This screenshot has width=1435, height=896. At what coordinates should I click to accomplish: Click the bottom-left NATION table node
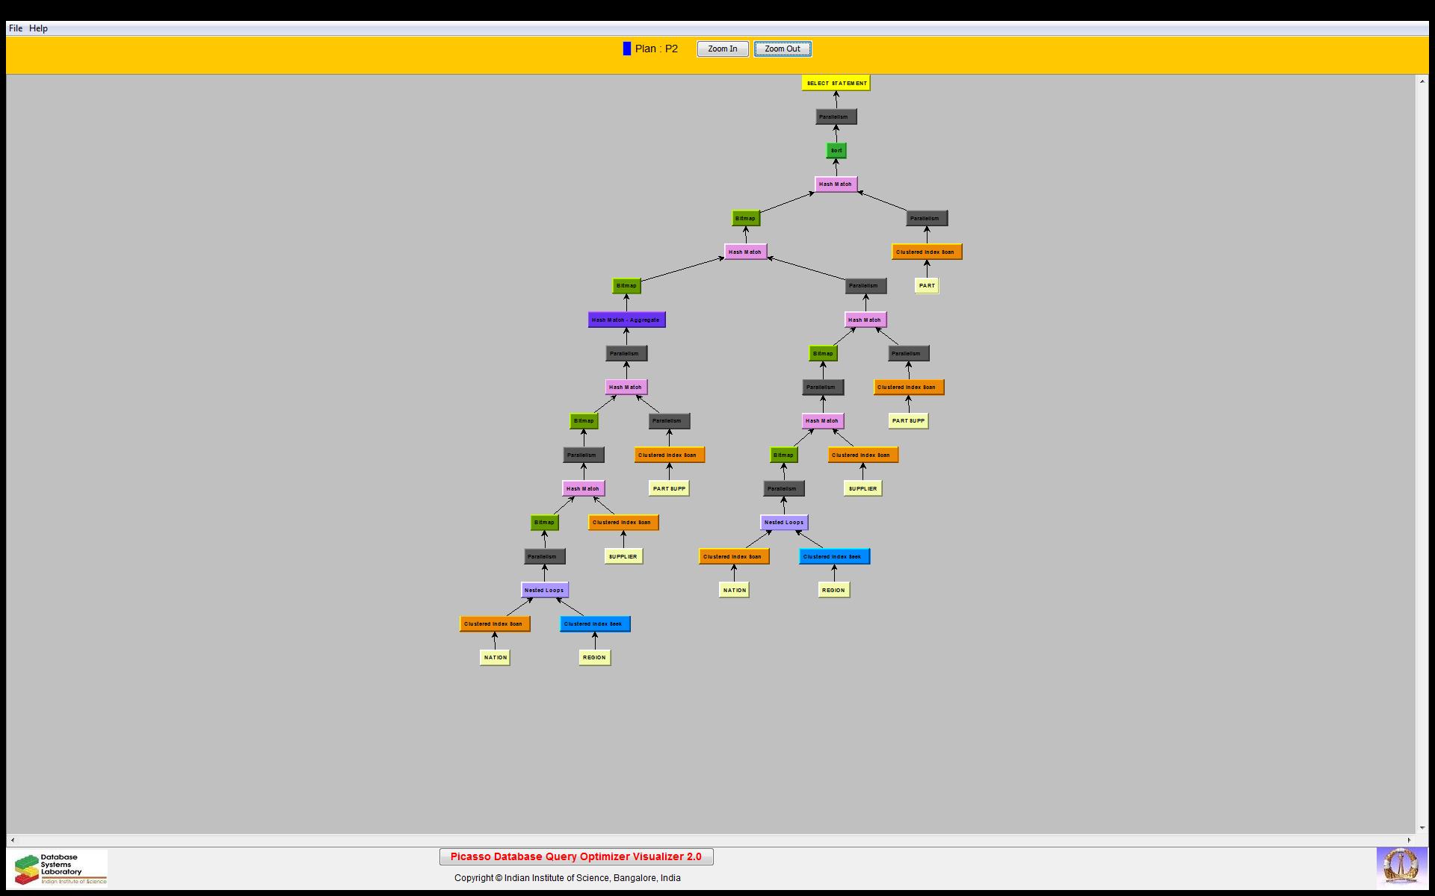(495, 657)
